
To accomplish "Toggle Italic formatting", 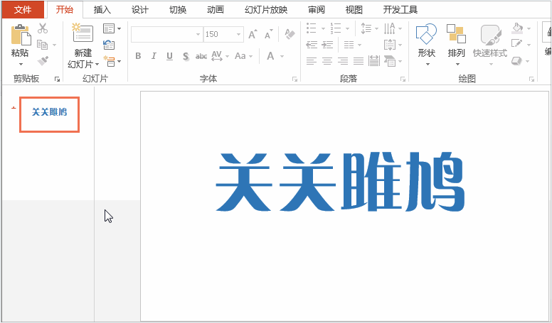I will [x=154, y=56].
